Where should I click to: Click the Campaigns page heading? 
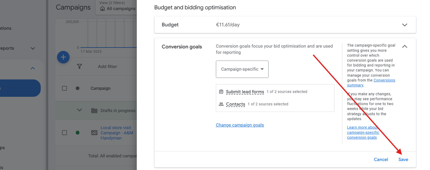(x=73, y=7)
